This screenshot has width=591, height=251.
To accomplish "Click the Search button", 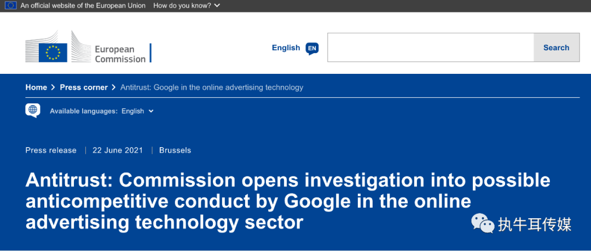I will [x=557, y=48].
